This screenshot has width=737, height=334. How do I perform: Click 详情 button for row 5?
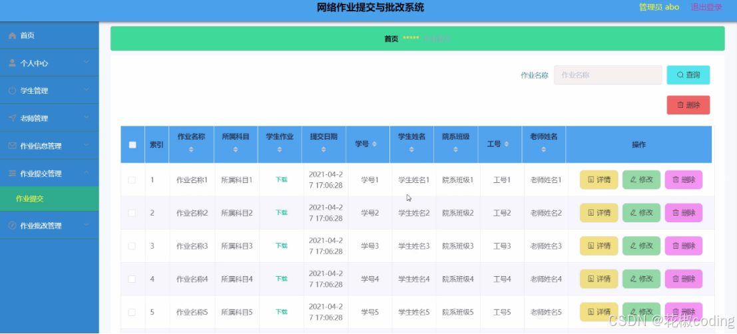(599, 312)
